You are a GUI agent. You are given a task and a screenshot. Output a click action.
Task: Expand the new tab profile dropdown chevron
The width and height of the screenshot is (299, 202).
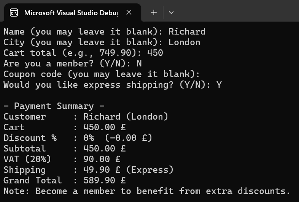tap(171, 13)
